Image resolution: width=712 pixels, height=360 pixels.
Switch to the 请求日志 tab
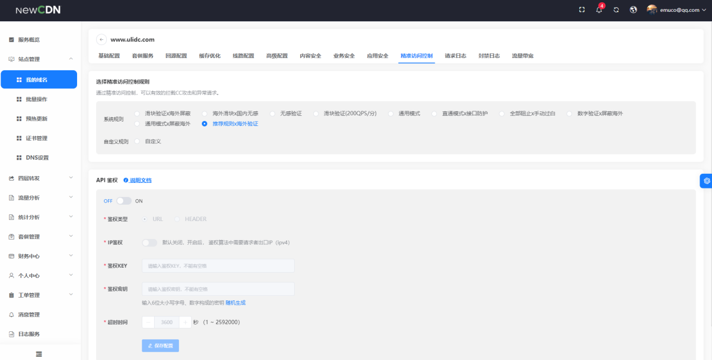[455, 56]
